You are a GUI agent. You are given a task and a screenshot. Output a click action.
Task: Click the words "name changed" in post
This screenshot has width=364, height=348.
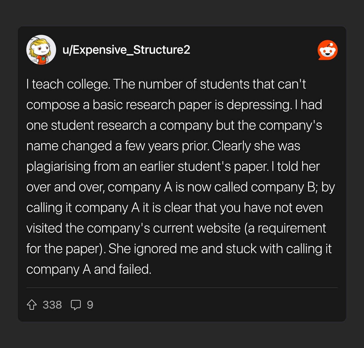[69, 146]
